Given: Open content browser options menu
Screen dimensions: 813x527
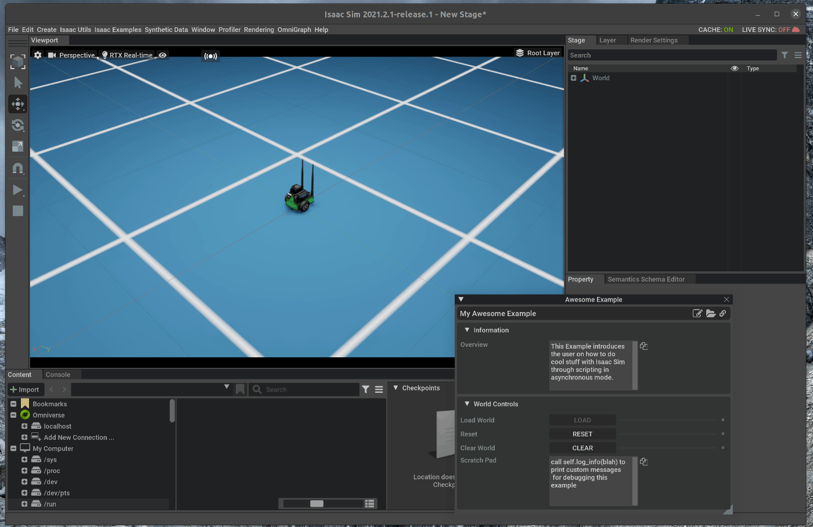Looking at the screenshot, I should pyautogui.click(x=379, y=390).
